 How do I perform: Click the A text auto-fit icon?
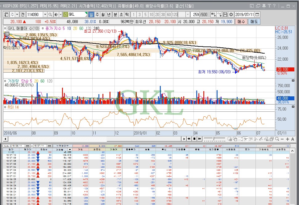click(293, 139)
